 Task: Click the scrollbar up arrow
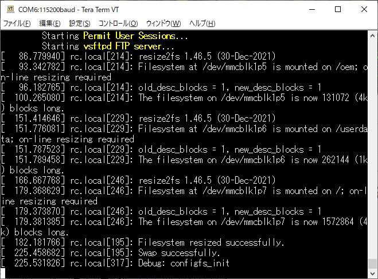(x=372, y=36)
